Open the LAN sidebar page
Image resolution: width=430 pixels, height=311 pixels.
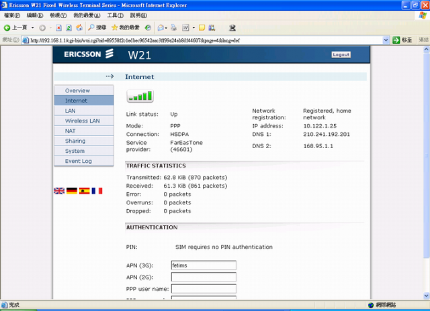pyautogui.click(x=84, y=111)
